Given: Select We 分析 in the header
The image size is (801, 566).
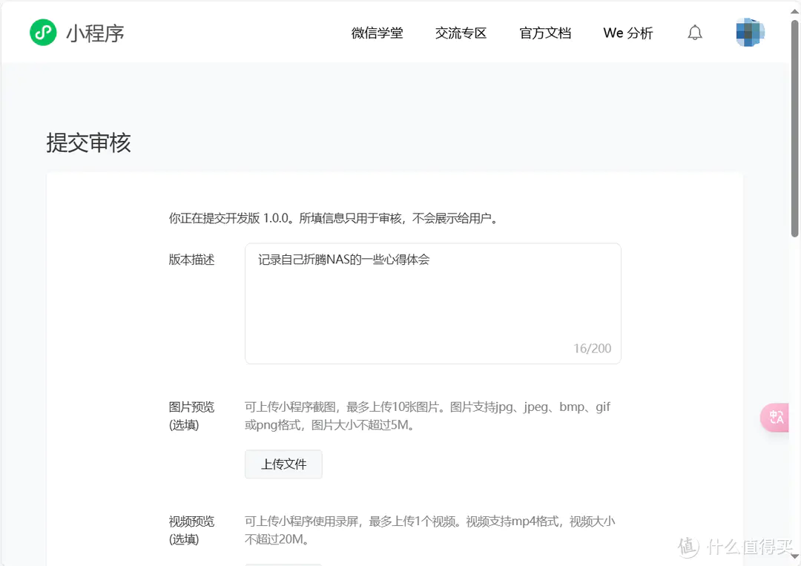Looking at the screenshot, I should [628, 33].
